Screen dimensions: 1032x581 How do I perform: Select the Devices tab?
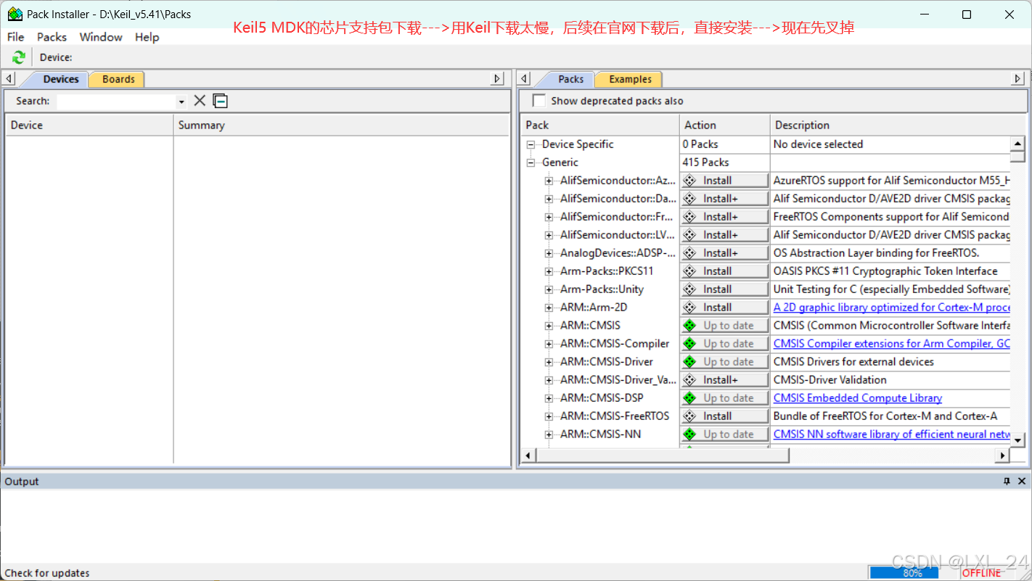61,79
